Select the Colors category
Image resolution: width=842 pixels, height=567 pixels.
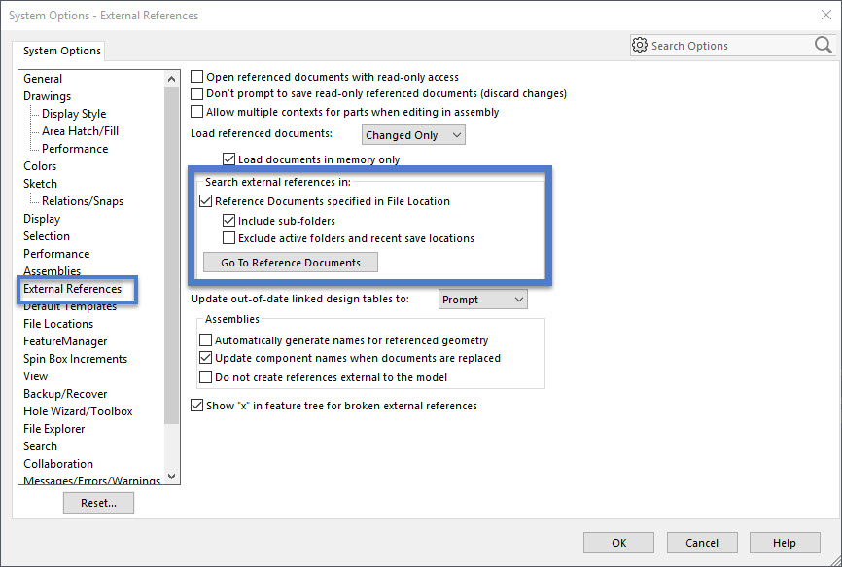coord(40,166)
